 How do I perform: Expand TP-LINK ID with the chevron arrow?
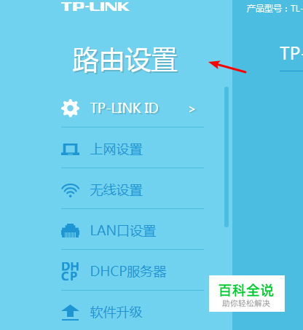click(x=192, y=109)
